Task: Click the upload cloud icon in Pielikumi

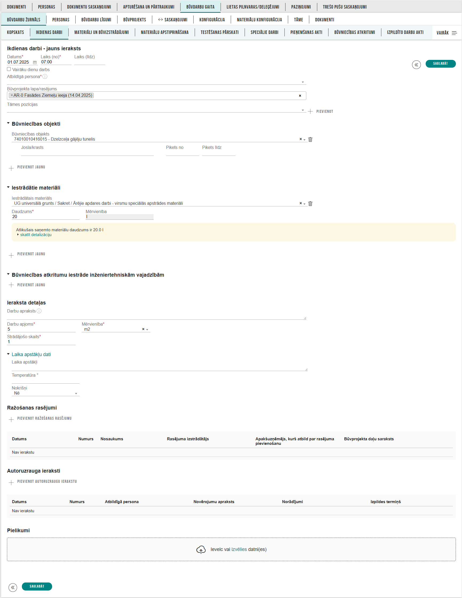Action: click(201, 549)
